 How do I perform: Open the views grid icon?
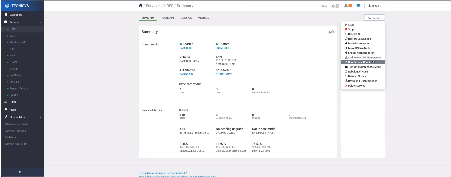point(358,6)
